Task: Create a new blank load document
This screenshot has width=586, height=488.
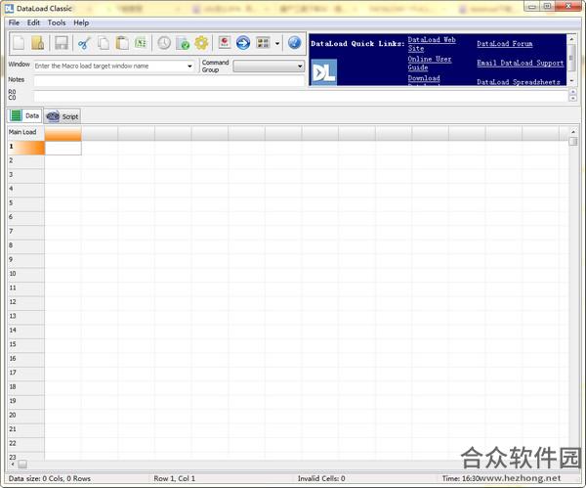Action: coord(19,43)
